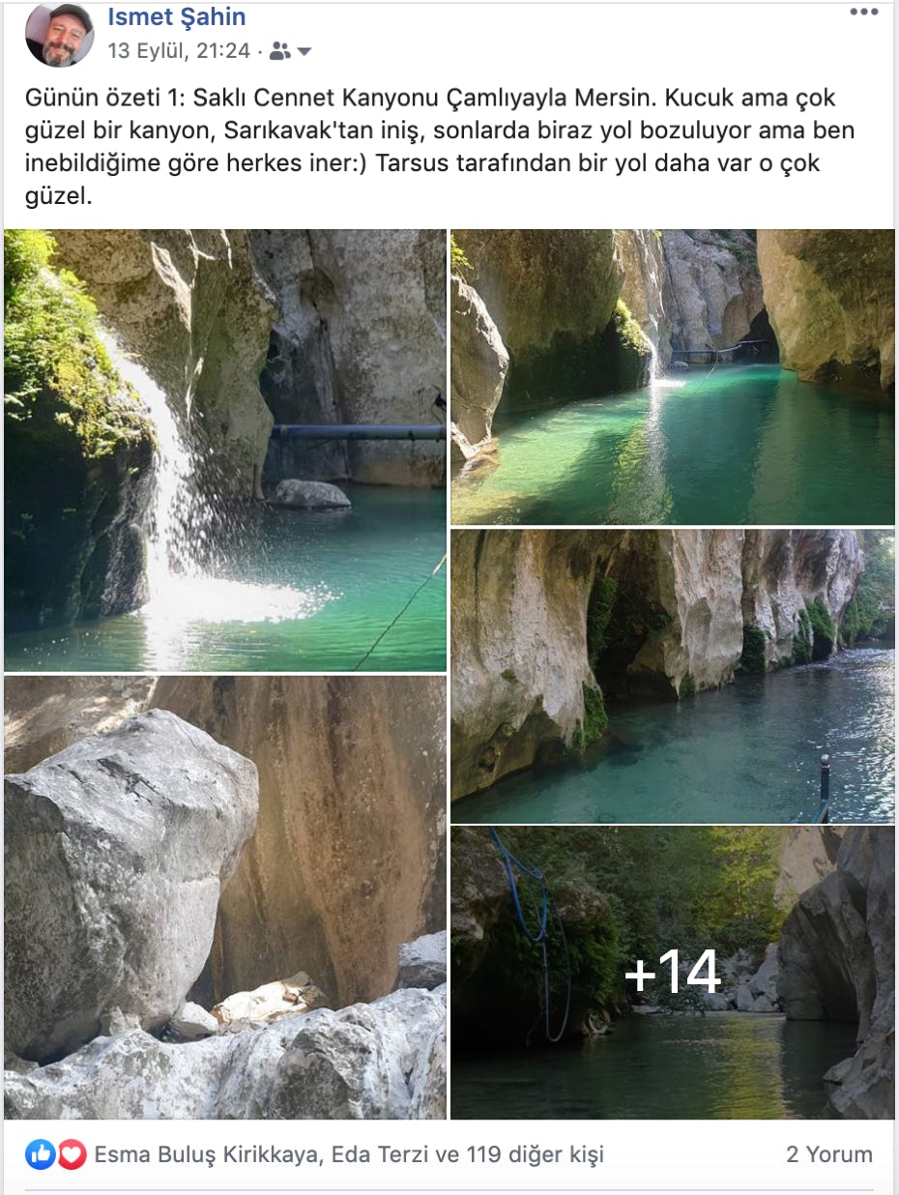
Task: Open the three-dot post options menu
Action: tap(864, 12)
